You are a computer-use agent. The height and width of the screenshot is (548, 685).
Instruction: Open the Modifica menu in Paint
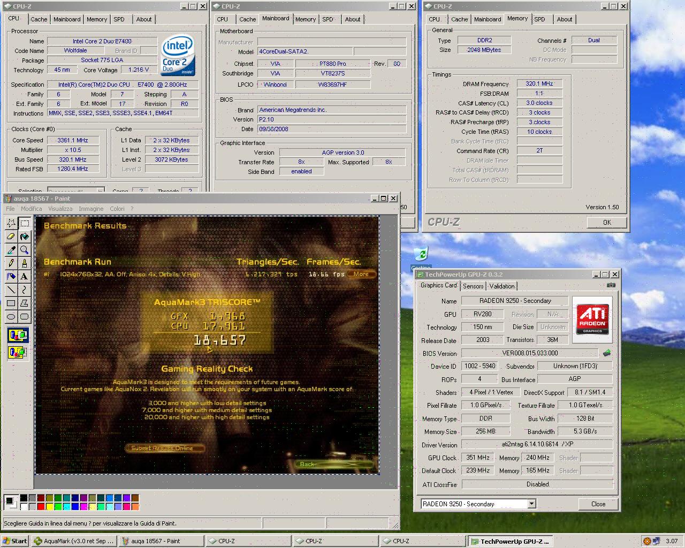[31, 209]
